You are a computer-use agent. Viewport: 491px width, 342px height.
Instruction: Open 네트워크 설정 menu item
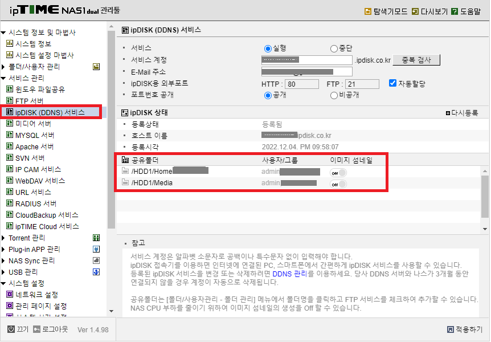click(36, 295)
